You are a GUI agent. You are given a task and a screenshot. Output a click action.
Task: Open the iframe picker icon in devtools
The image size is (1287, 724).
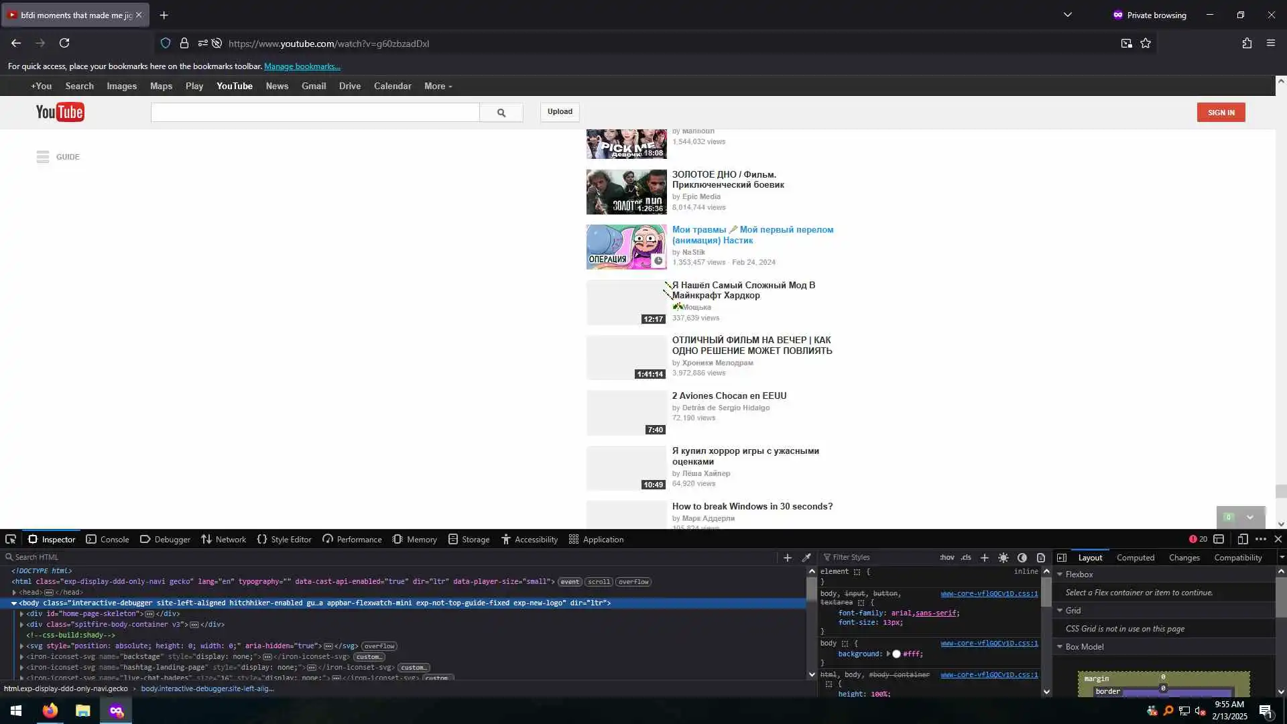(1219, 539)
